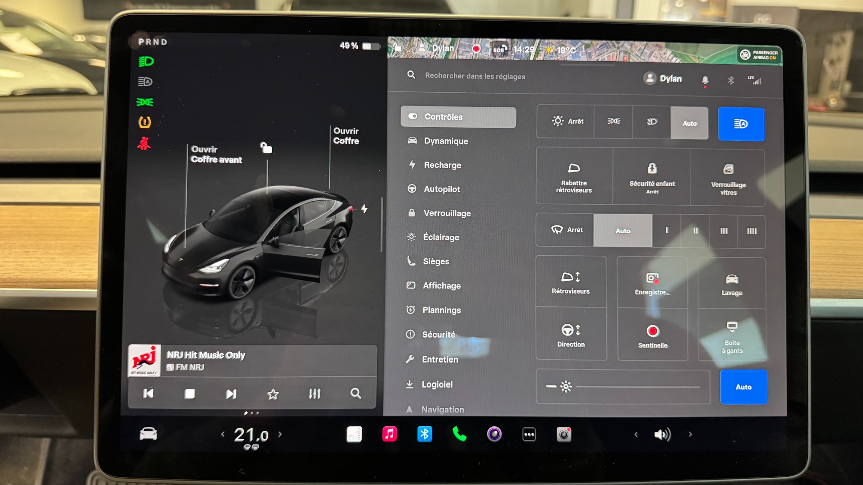
Task: Open the phone app icon
Action: 459,434
